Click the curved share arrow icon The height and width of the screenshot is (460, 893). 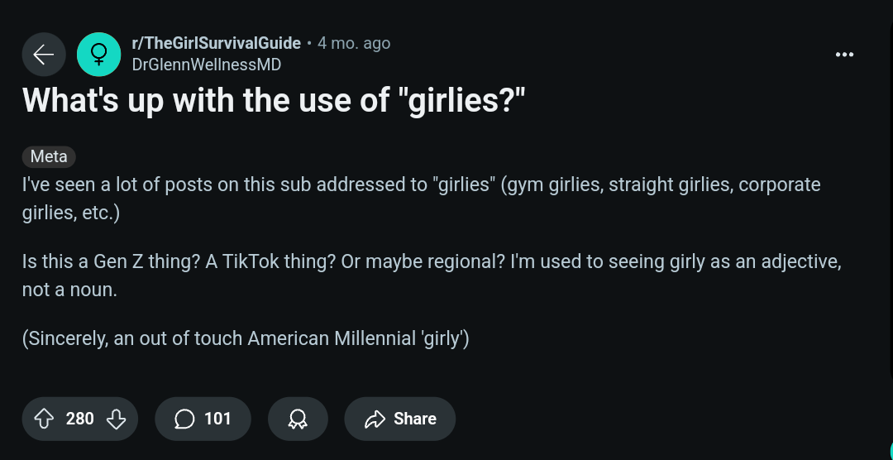coord(375,419)
